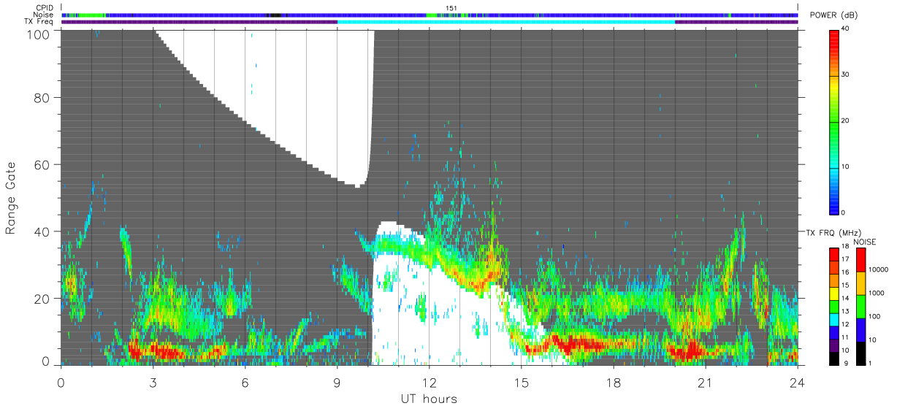Click the 30 label on power colorbar

(845, 74)
